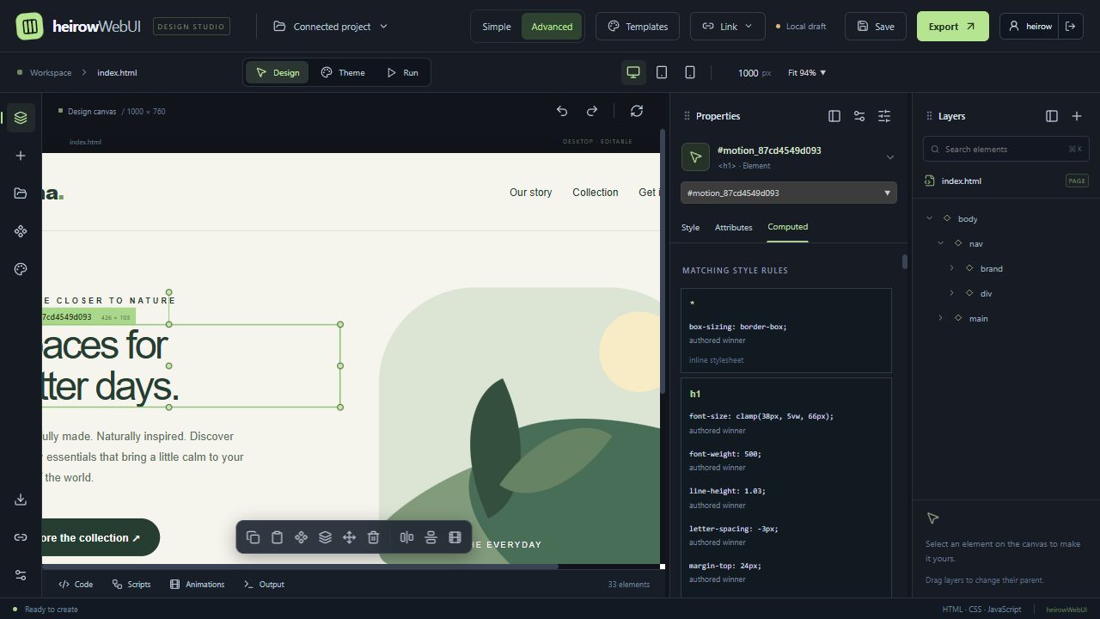The height and width of the screenshot is (619, 1100).
Task: Click the filmstrip icon in floating toolbar
Action: coord(455,537)
